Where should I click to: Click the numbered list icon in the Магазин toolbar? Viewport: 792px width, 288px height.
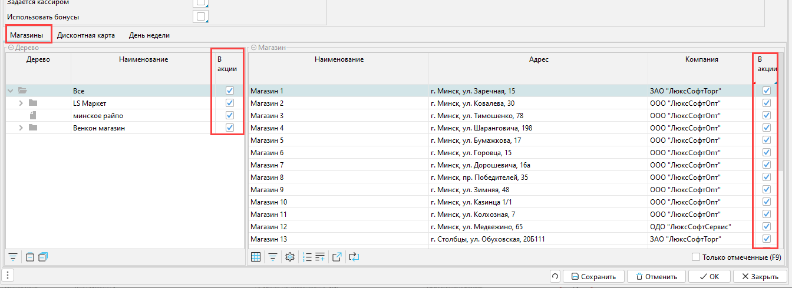(x=306, y=257)
